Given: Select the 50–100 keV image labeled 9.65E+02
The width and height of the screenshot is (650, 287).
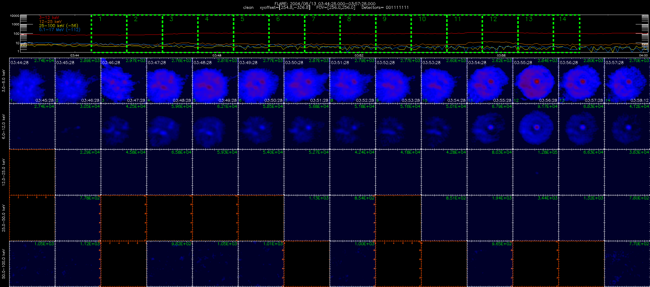Looking at the screenshot, I should [x=490, y=264].
